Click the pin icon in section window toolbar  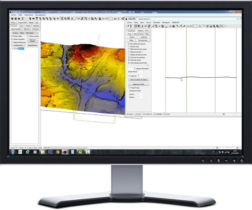click(128, 26)
